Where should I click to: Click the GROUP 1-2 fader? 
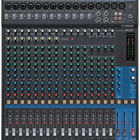point(118,132)
